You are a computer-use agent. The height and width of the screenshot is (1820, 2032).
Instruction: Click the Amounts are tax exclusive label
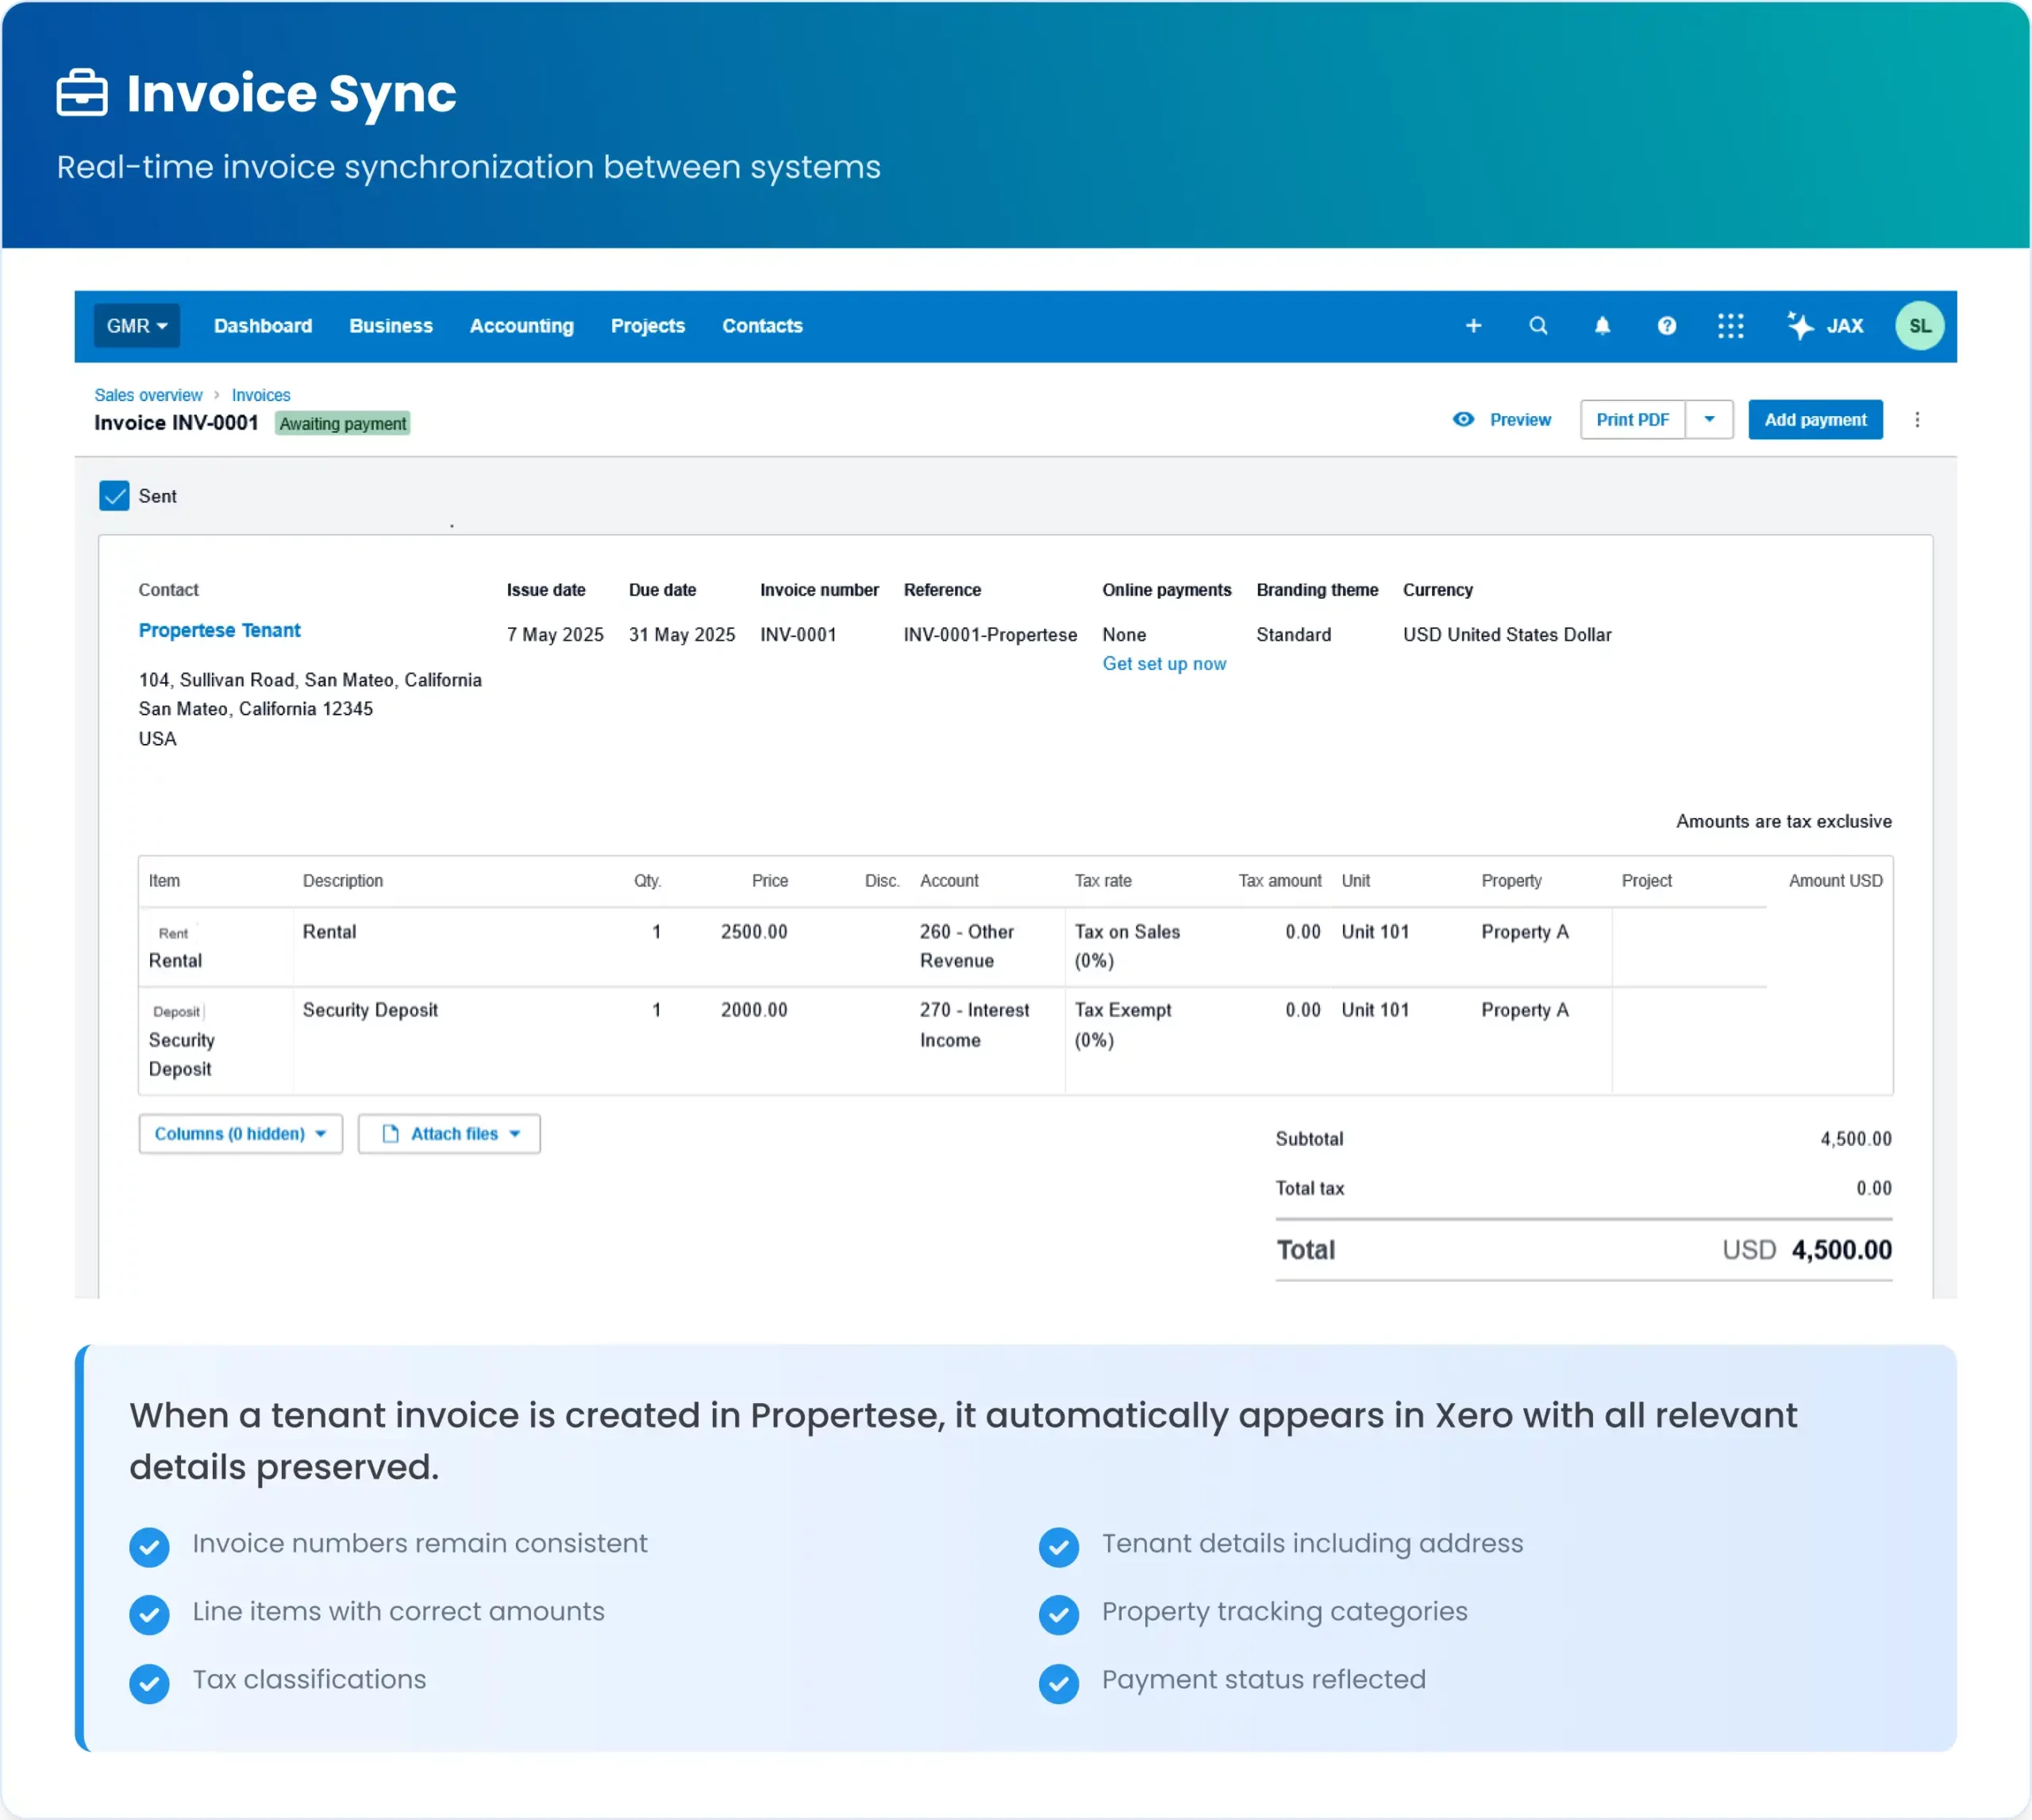point(1783,821)
